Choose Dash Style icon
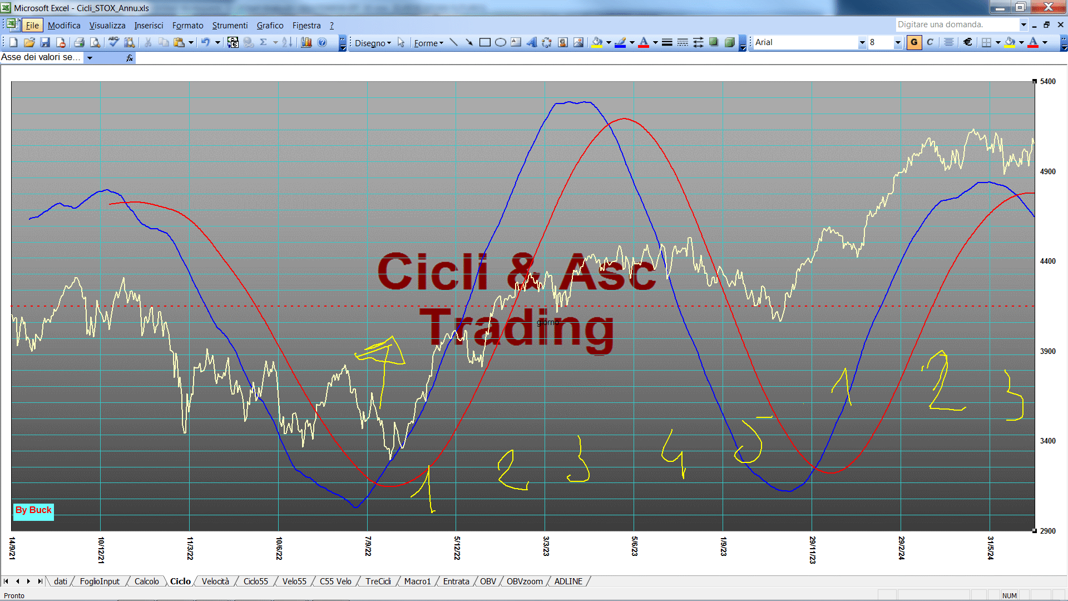Image resolution: width=1068 pixels, height=601 pixels. 683,42
